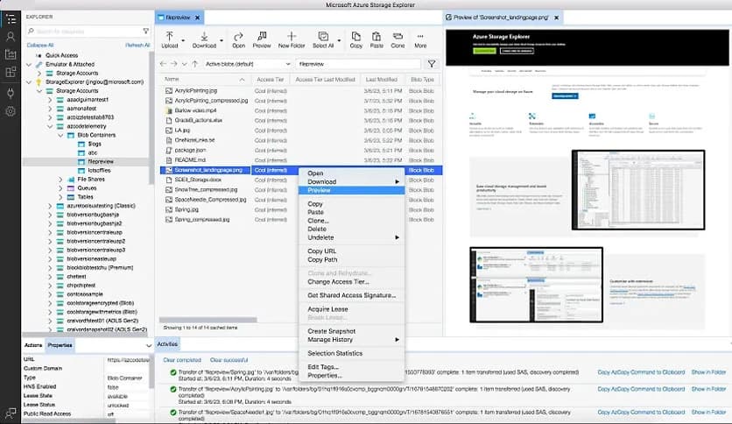732x424 pixels.
Task: Choose Copy URL in the context menu
Action: [351, 251]
